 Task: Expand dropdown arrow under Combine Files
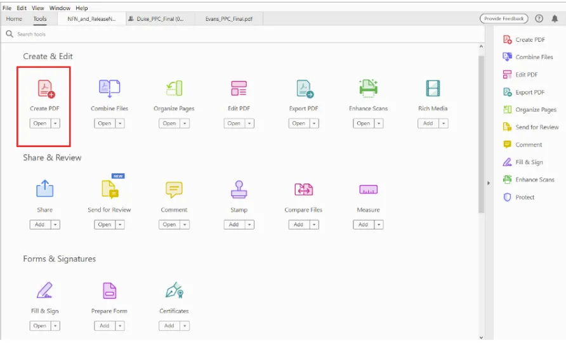120,124
